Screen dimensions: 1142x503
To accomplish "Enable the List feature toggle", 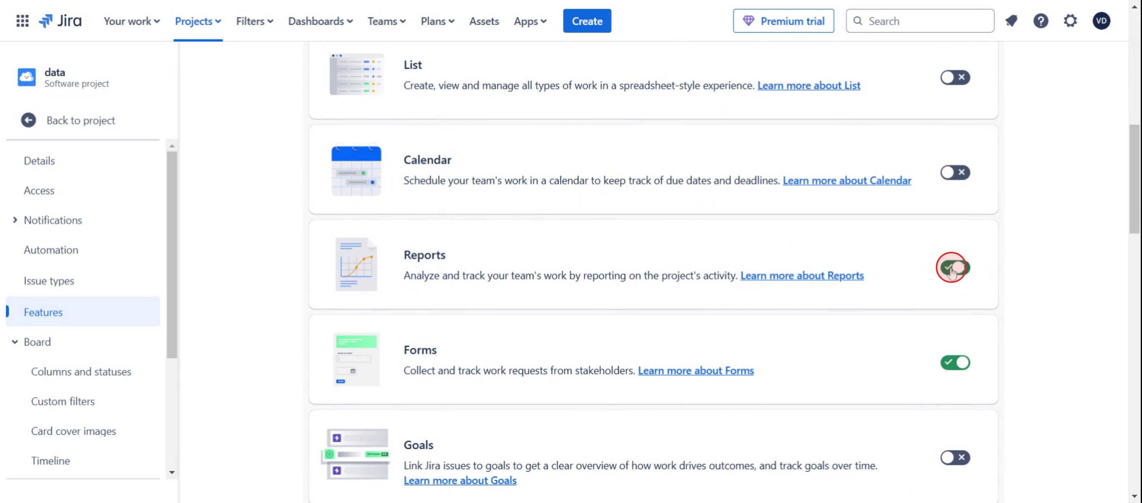I will pyautogui.click(x=955, y=77).
